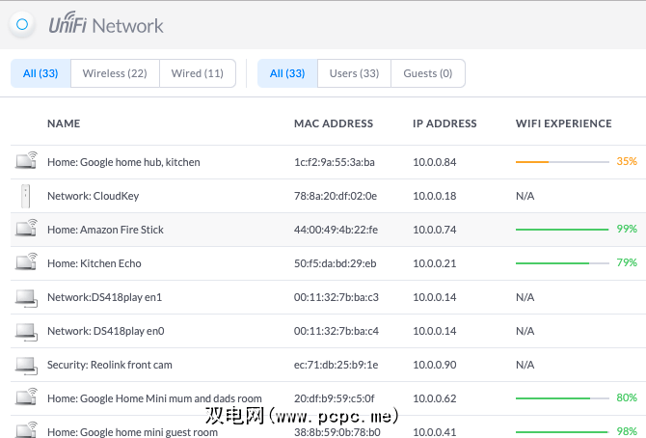Viewport: 646px width, 438px height.
Task: Sort by the IP ADDRESS column header
Action: (444, 123)
